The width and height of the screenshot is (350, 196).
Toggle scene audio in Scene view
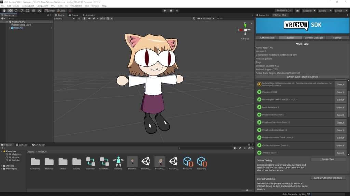coord(89,19)
